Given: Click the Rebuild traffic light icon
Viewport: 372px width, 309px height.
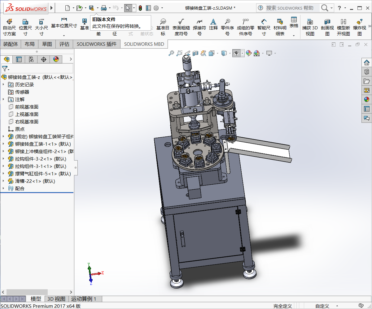Looking at the screenshot, I should (x=140, y=8).
